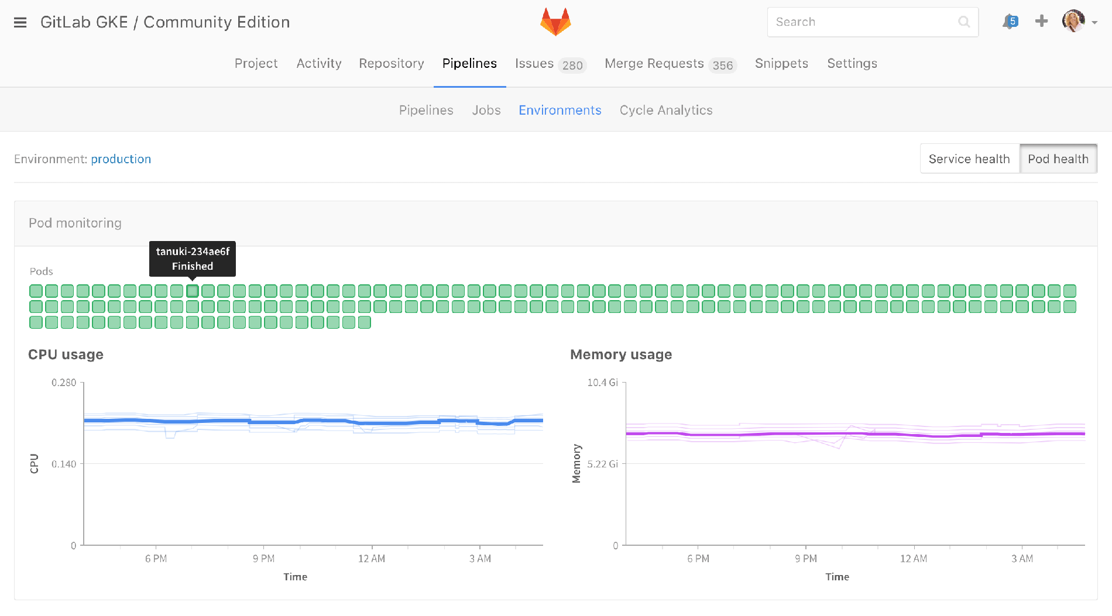Go to the Jobs sub-tab
Image resolution: width=1112 pixels, height=616 pixels.
[x=486, y=111]
